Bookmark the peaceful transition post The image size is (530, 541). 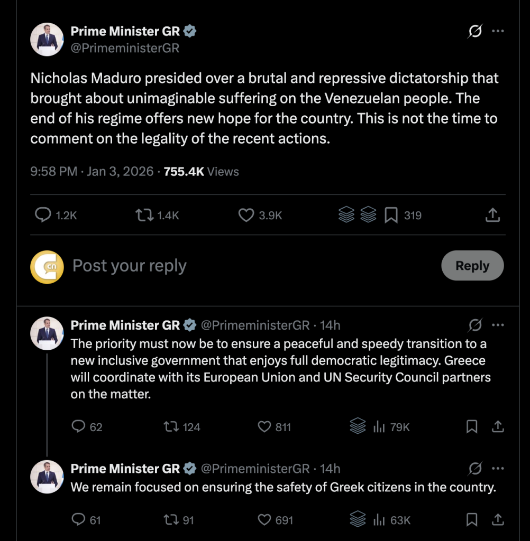coord(472,427)
